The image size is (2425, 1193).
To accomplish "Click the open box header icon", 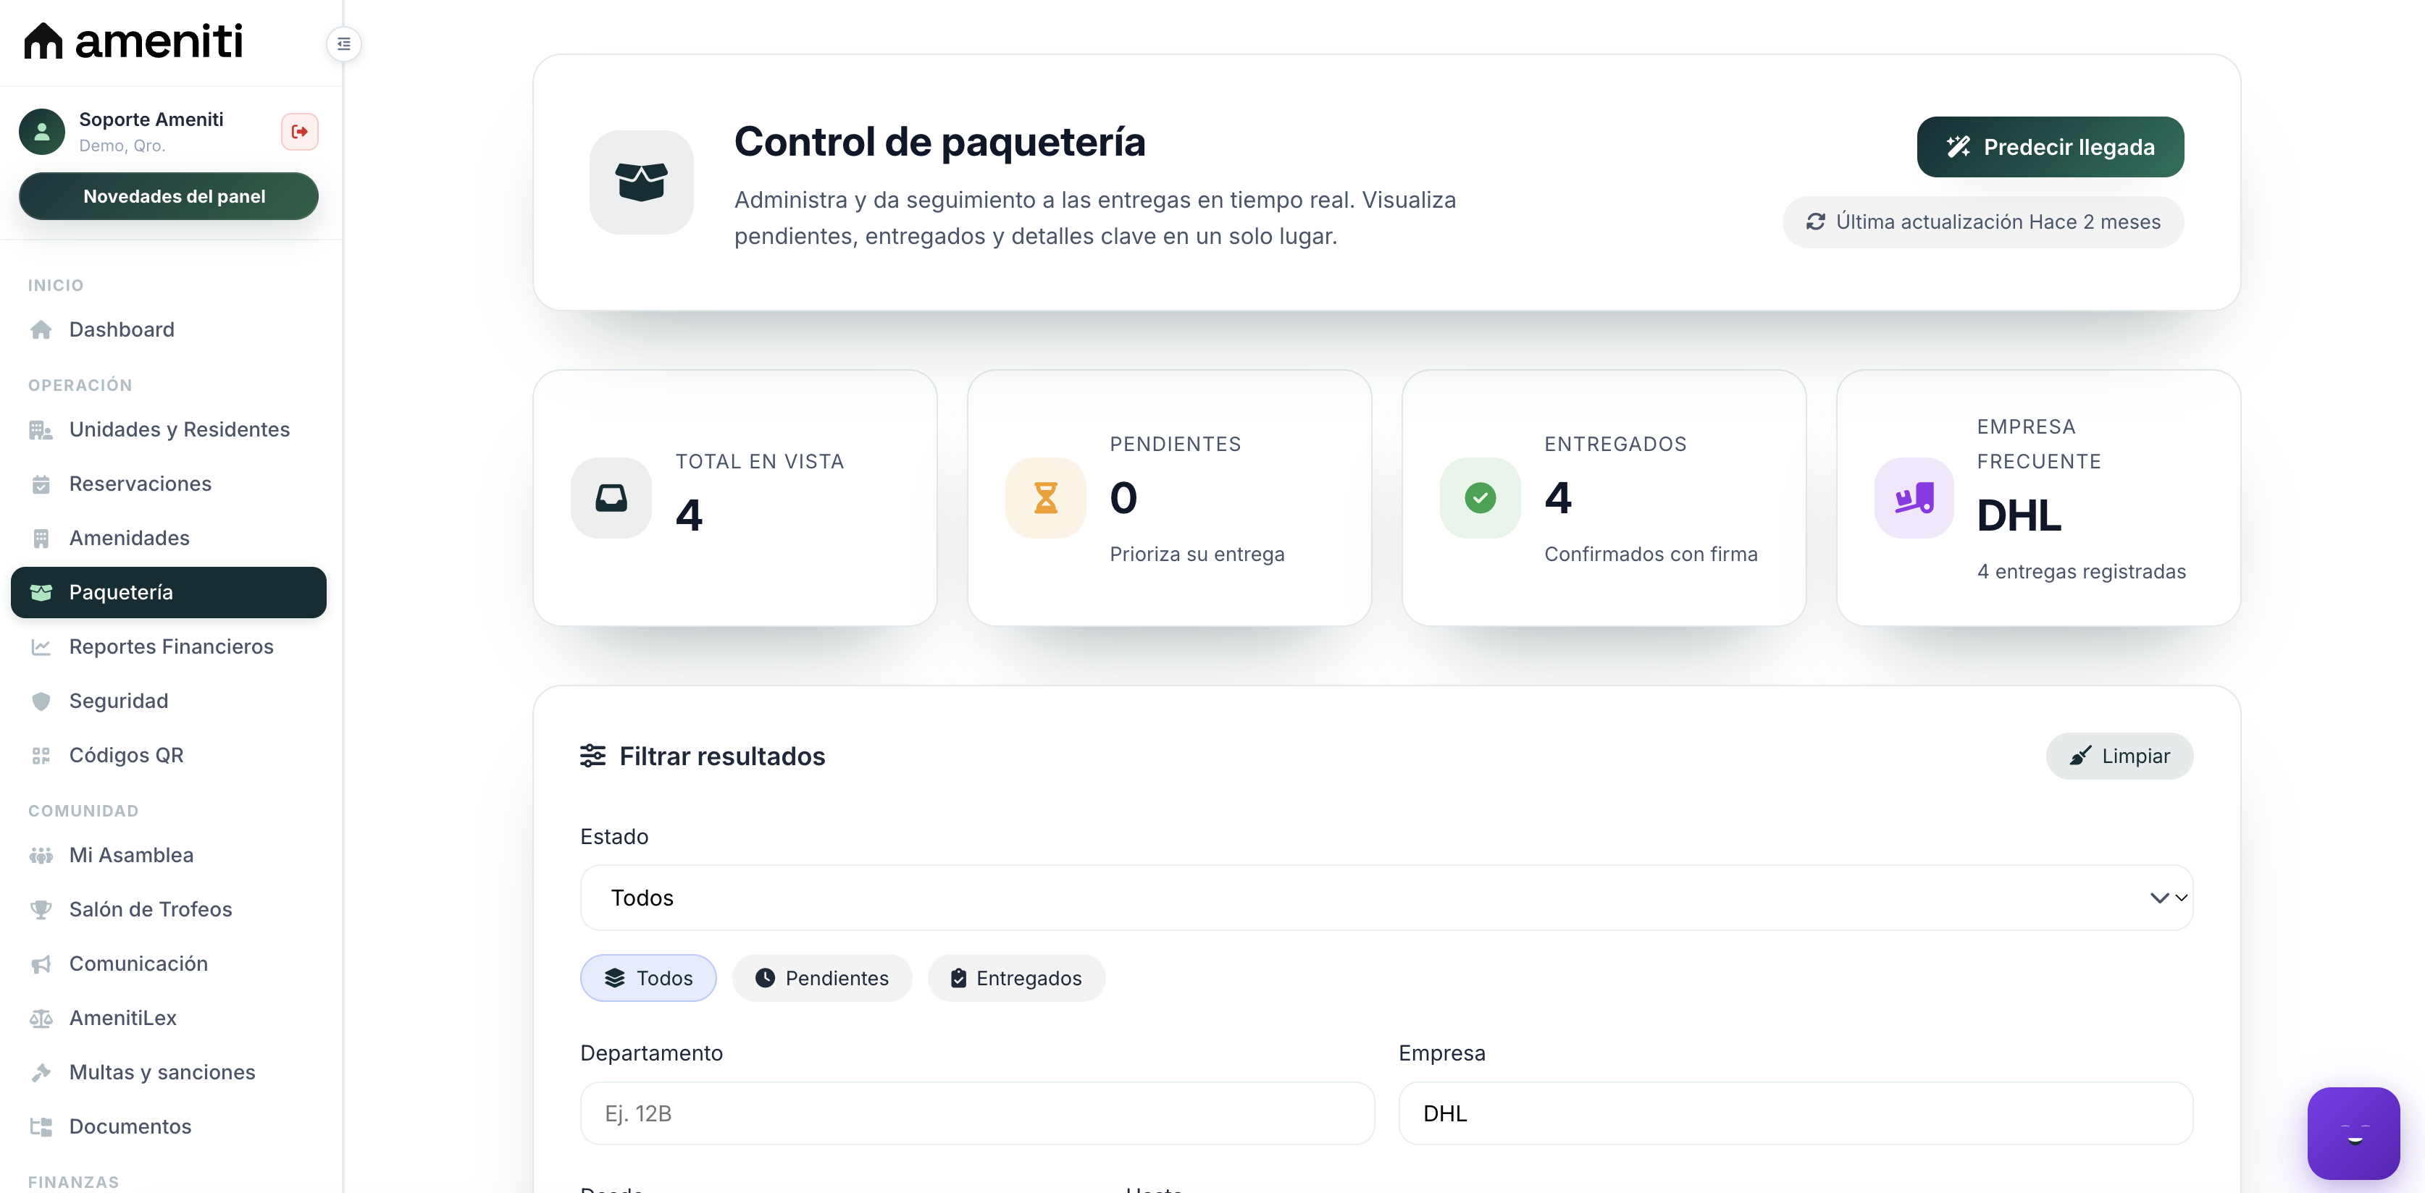I will tap(641, 182).
